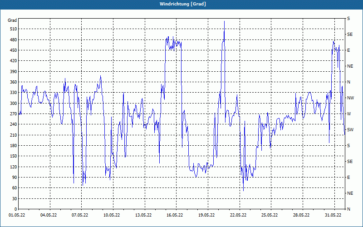363x227 pixels.
Task: Click the 300 y-axis label
Action: tap(14, 104)
